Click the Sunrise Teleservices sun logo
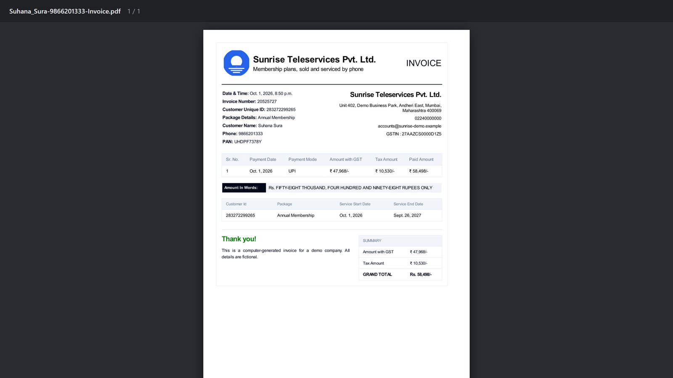Image resolution: width=673 pixels, height=378 pixels. point(236,63)
